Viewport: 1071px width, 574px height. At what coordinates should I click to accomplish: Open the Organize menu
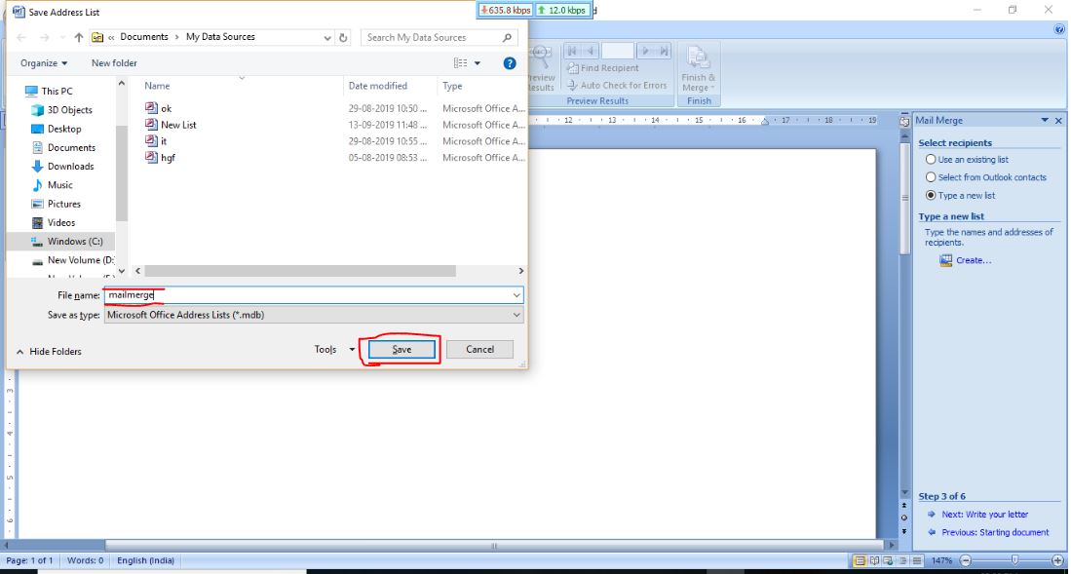click(39, 62)
